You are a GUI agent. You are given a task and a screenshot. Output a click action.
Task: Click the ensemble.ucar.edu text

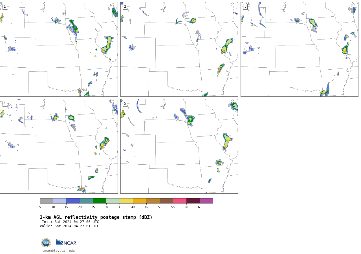(59, 251)
